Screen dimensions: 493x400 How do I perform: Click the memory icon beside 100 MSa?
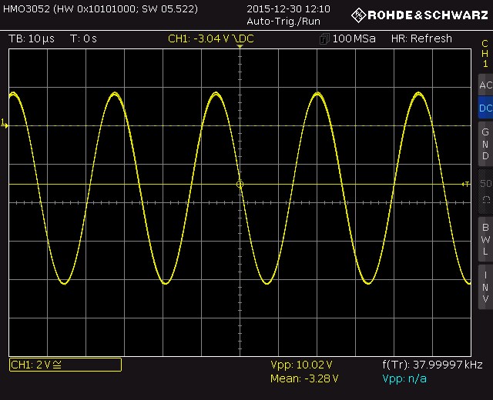point(324,39)
